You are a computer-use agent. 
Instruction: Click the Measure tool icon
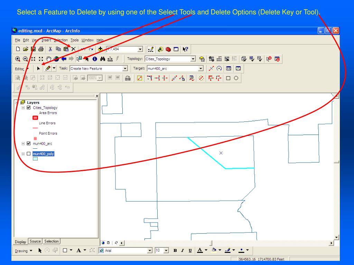point(110,59)
